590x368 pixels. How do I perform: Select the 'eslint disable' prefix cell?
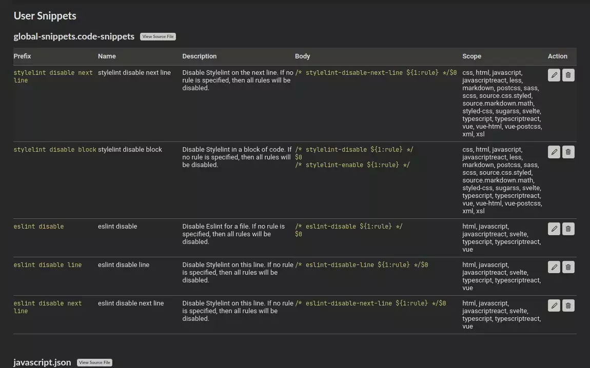[39, 227]
